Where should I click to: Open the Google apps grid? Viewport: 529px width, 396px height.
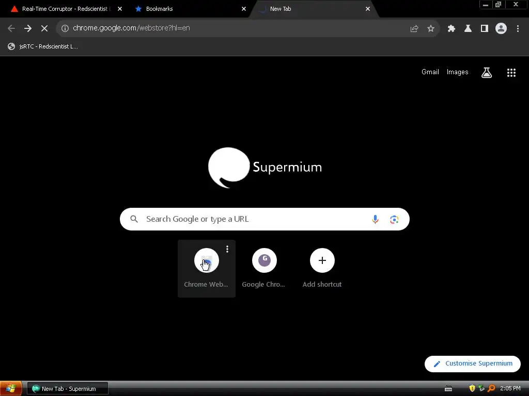pos(511,72)
